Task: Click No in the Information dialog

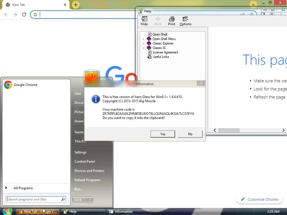Action: coord(190,134)
